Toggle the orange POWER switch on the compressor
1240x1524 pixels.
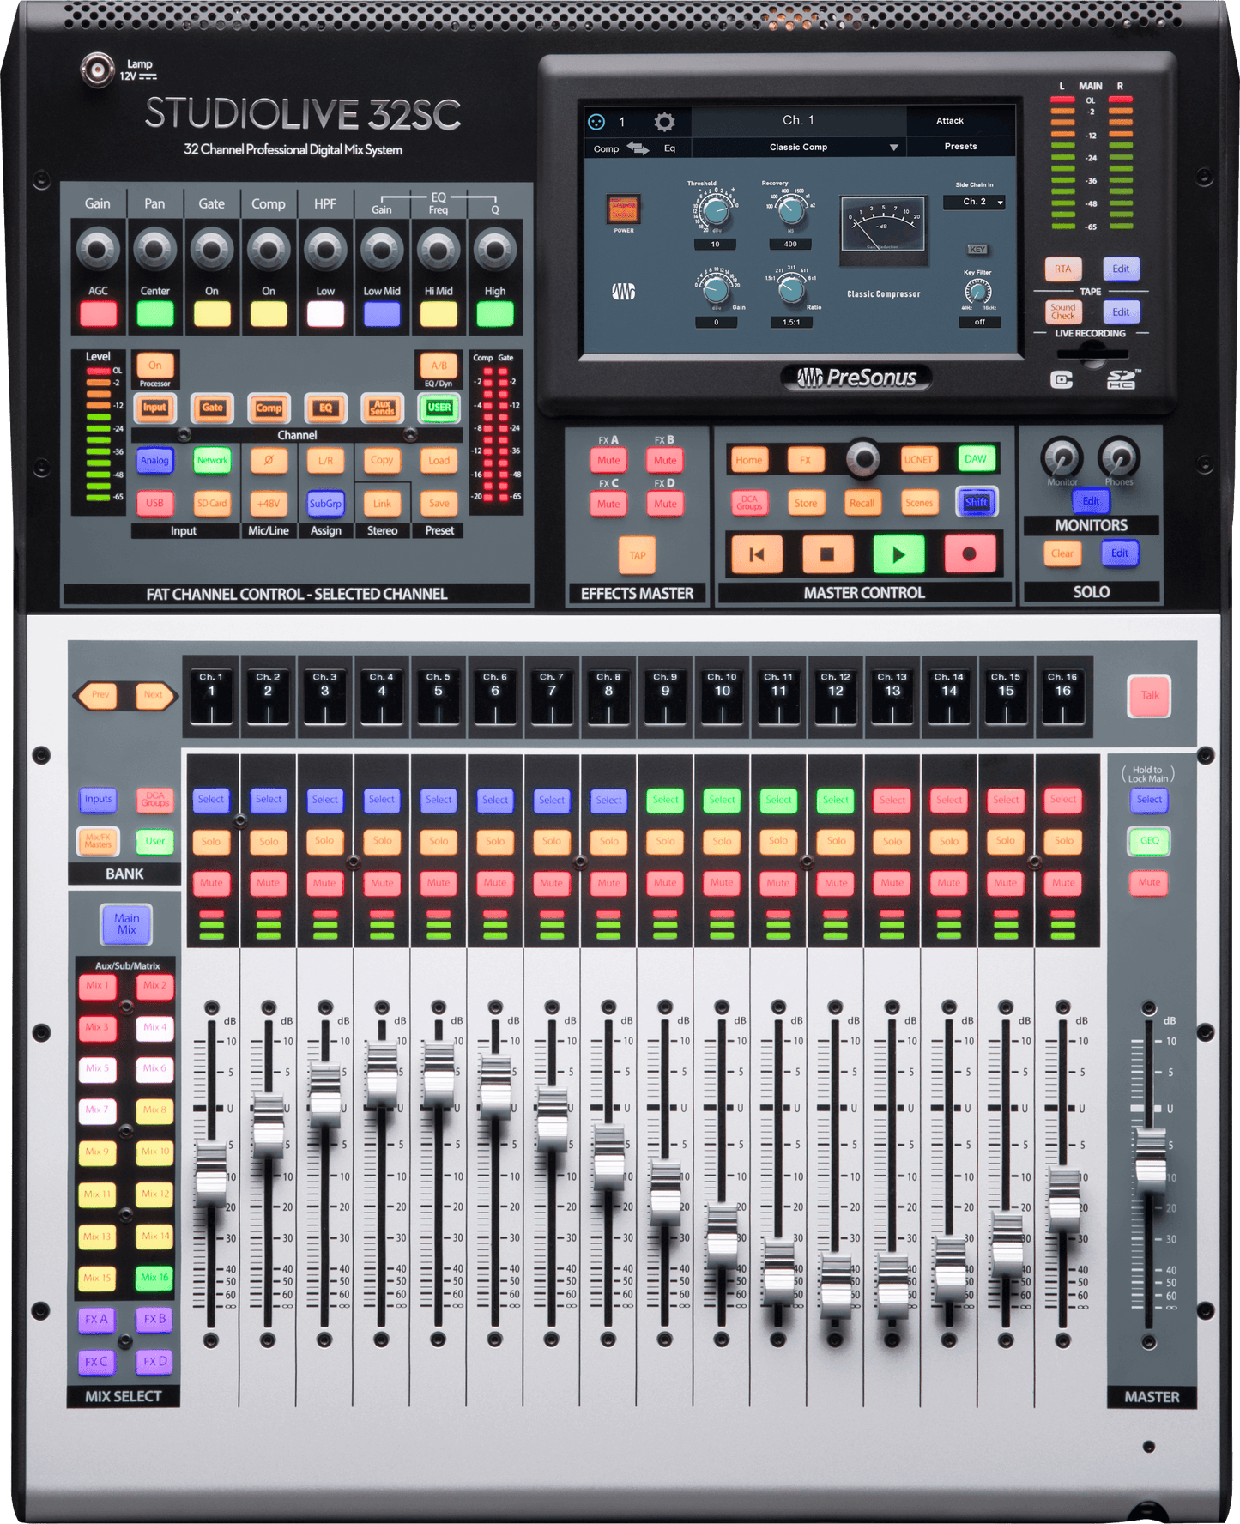pyautogui.click(x=624, y=209)
